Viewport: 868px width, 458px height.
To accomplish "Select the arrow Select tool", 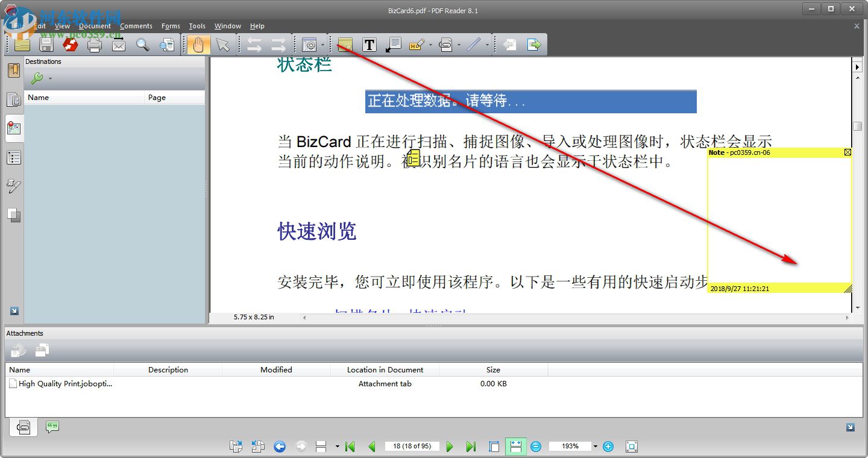I will (223, 45).
